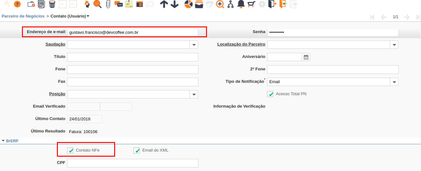Toggle the Acesso Total PN checkbox
Screen dimensions: 421x171
(270, 94)
